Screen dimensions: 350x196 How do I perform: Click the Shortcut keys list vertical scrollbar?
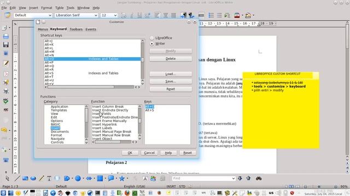click(142, 62)
